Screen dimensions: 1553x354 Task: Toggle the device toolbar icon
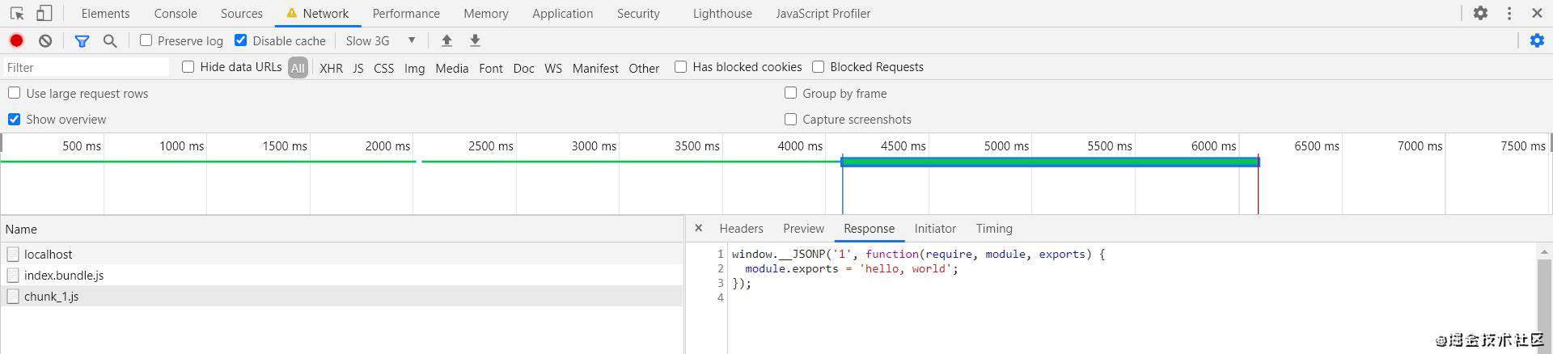[x=44, y=13]
